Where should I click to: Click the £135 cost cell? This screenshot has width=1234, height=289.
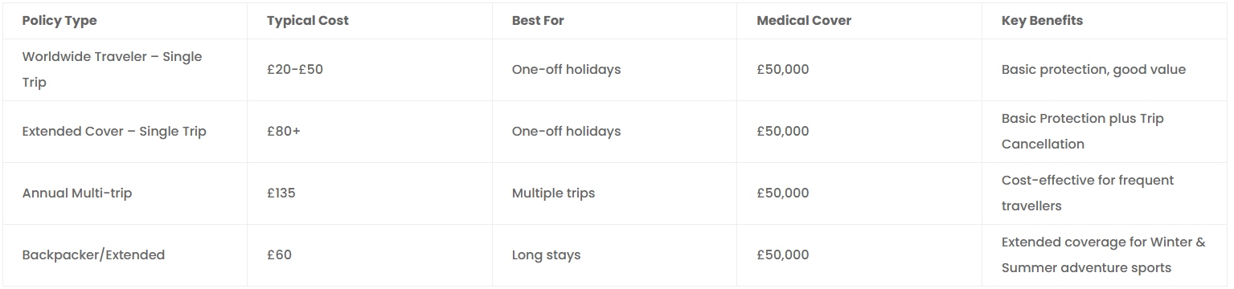point(281,193)
